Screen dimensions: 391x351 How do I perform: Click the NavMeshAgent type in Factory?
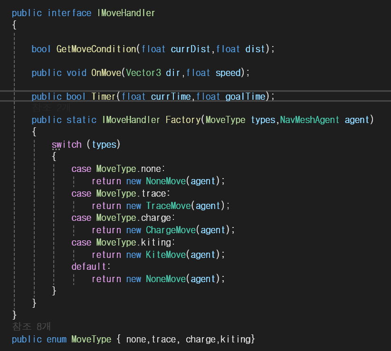click(309, 120)
